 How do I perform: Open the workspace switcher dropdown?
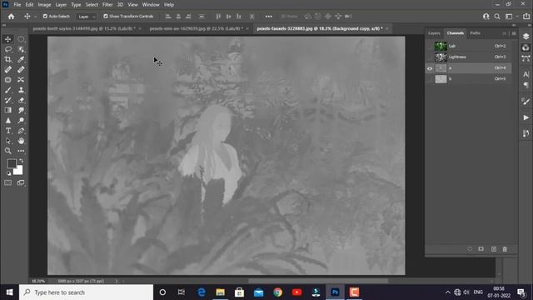(511, 17)
